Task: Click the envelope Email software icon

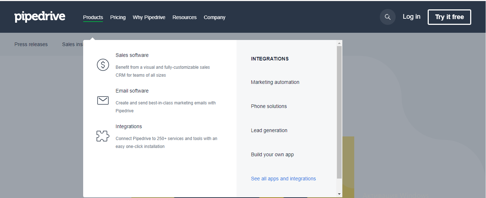Action: point(103,100)
